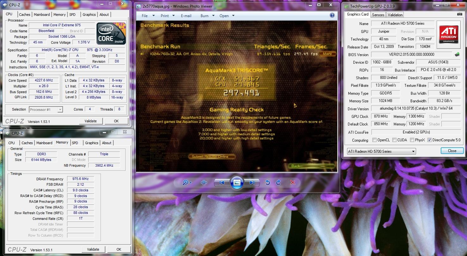Start the slide show button
The image size is (467, 256).
click(237, 182)
